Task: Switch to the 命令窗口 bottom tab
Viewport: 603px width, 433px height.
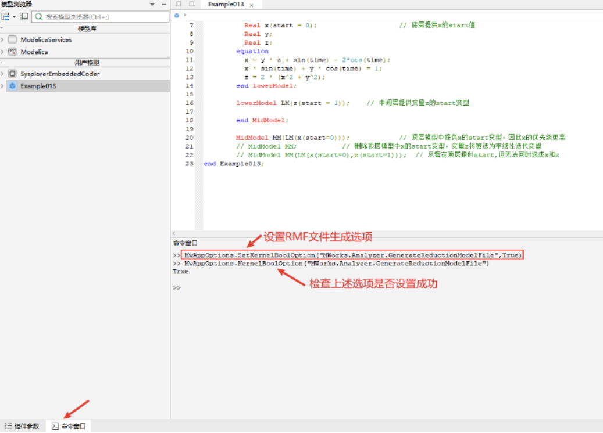Action: pos(69,426)
